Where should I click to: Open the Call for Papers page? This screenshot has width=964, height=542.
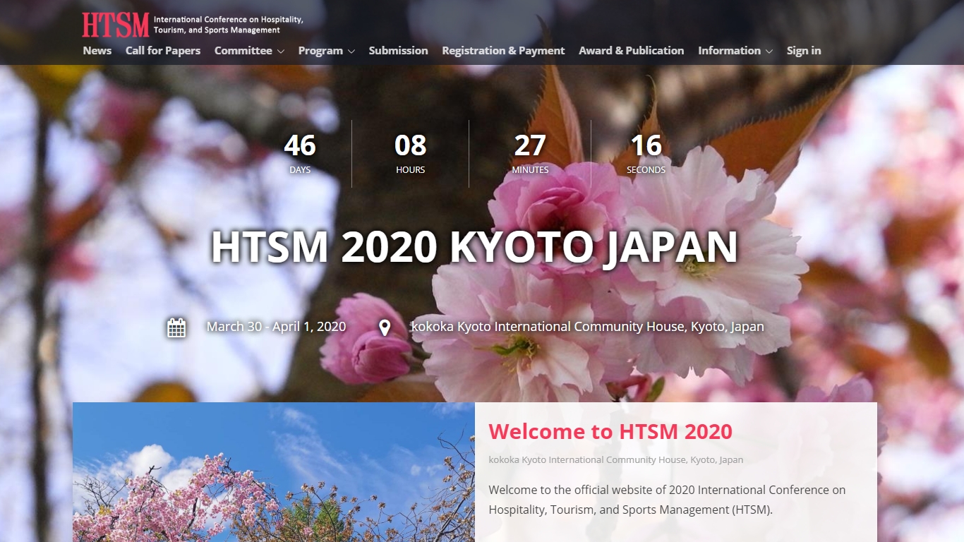[163, 51]
